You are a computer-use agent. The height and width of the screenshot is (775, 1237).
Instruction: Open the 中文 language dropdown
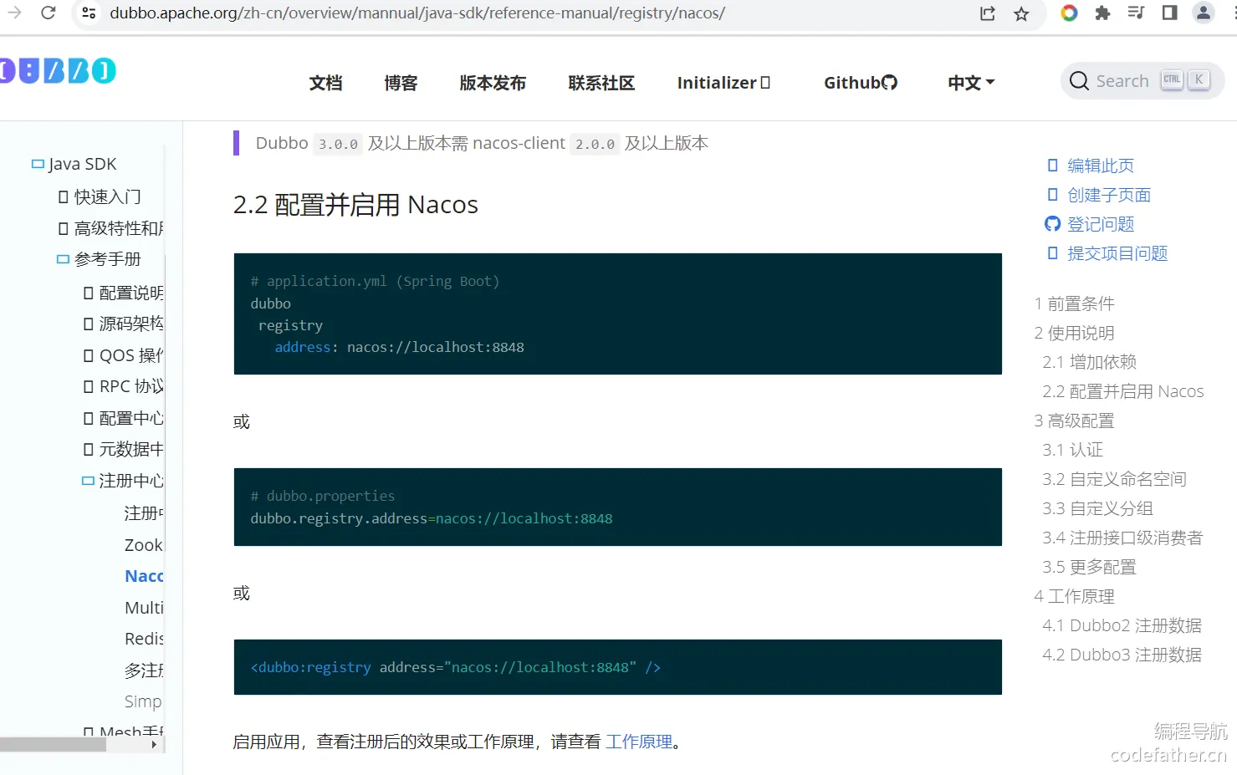971,83
